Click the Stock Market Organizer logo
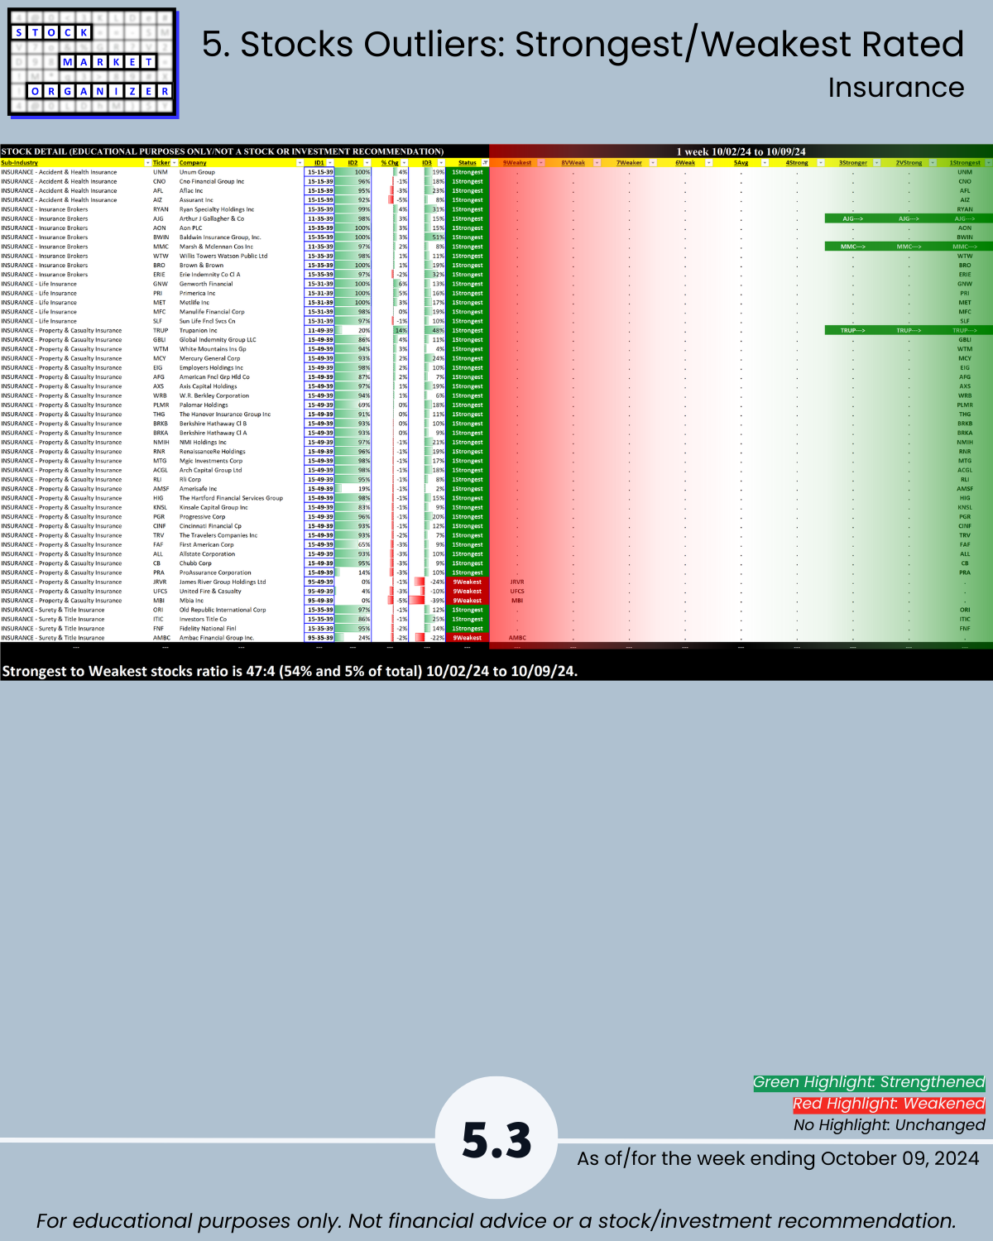 tap(92, 63)
